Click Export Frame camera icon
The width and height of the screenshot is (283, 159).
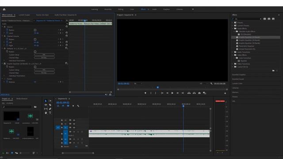pyautogui.click(x=199, y=93)
